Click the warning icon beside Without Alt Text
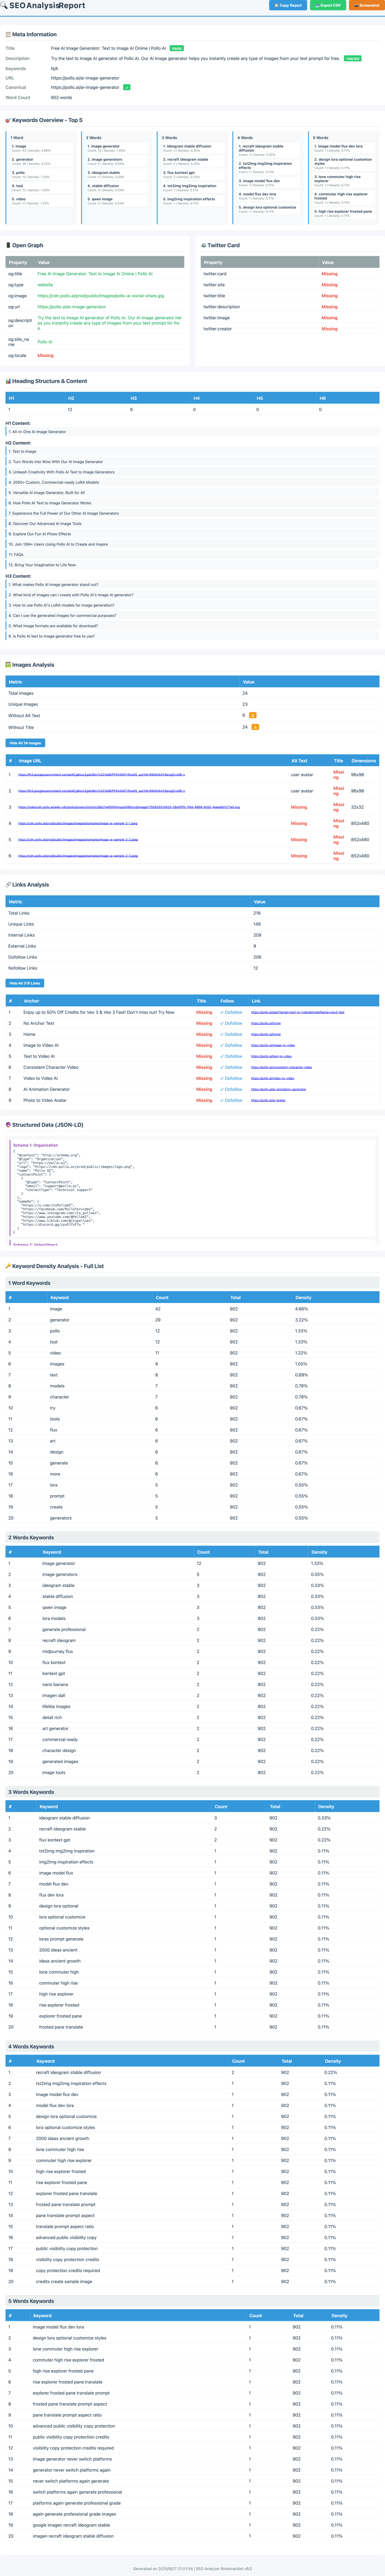 pos(253,715)
